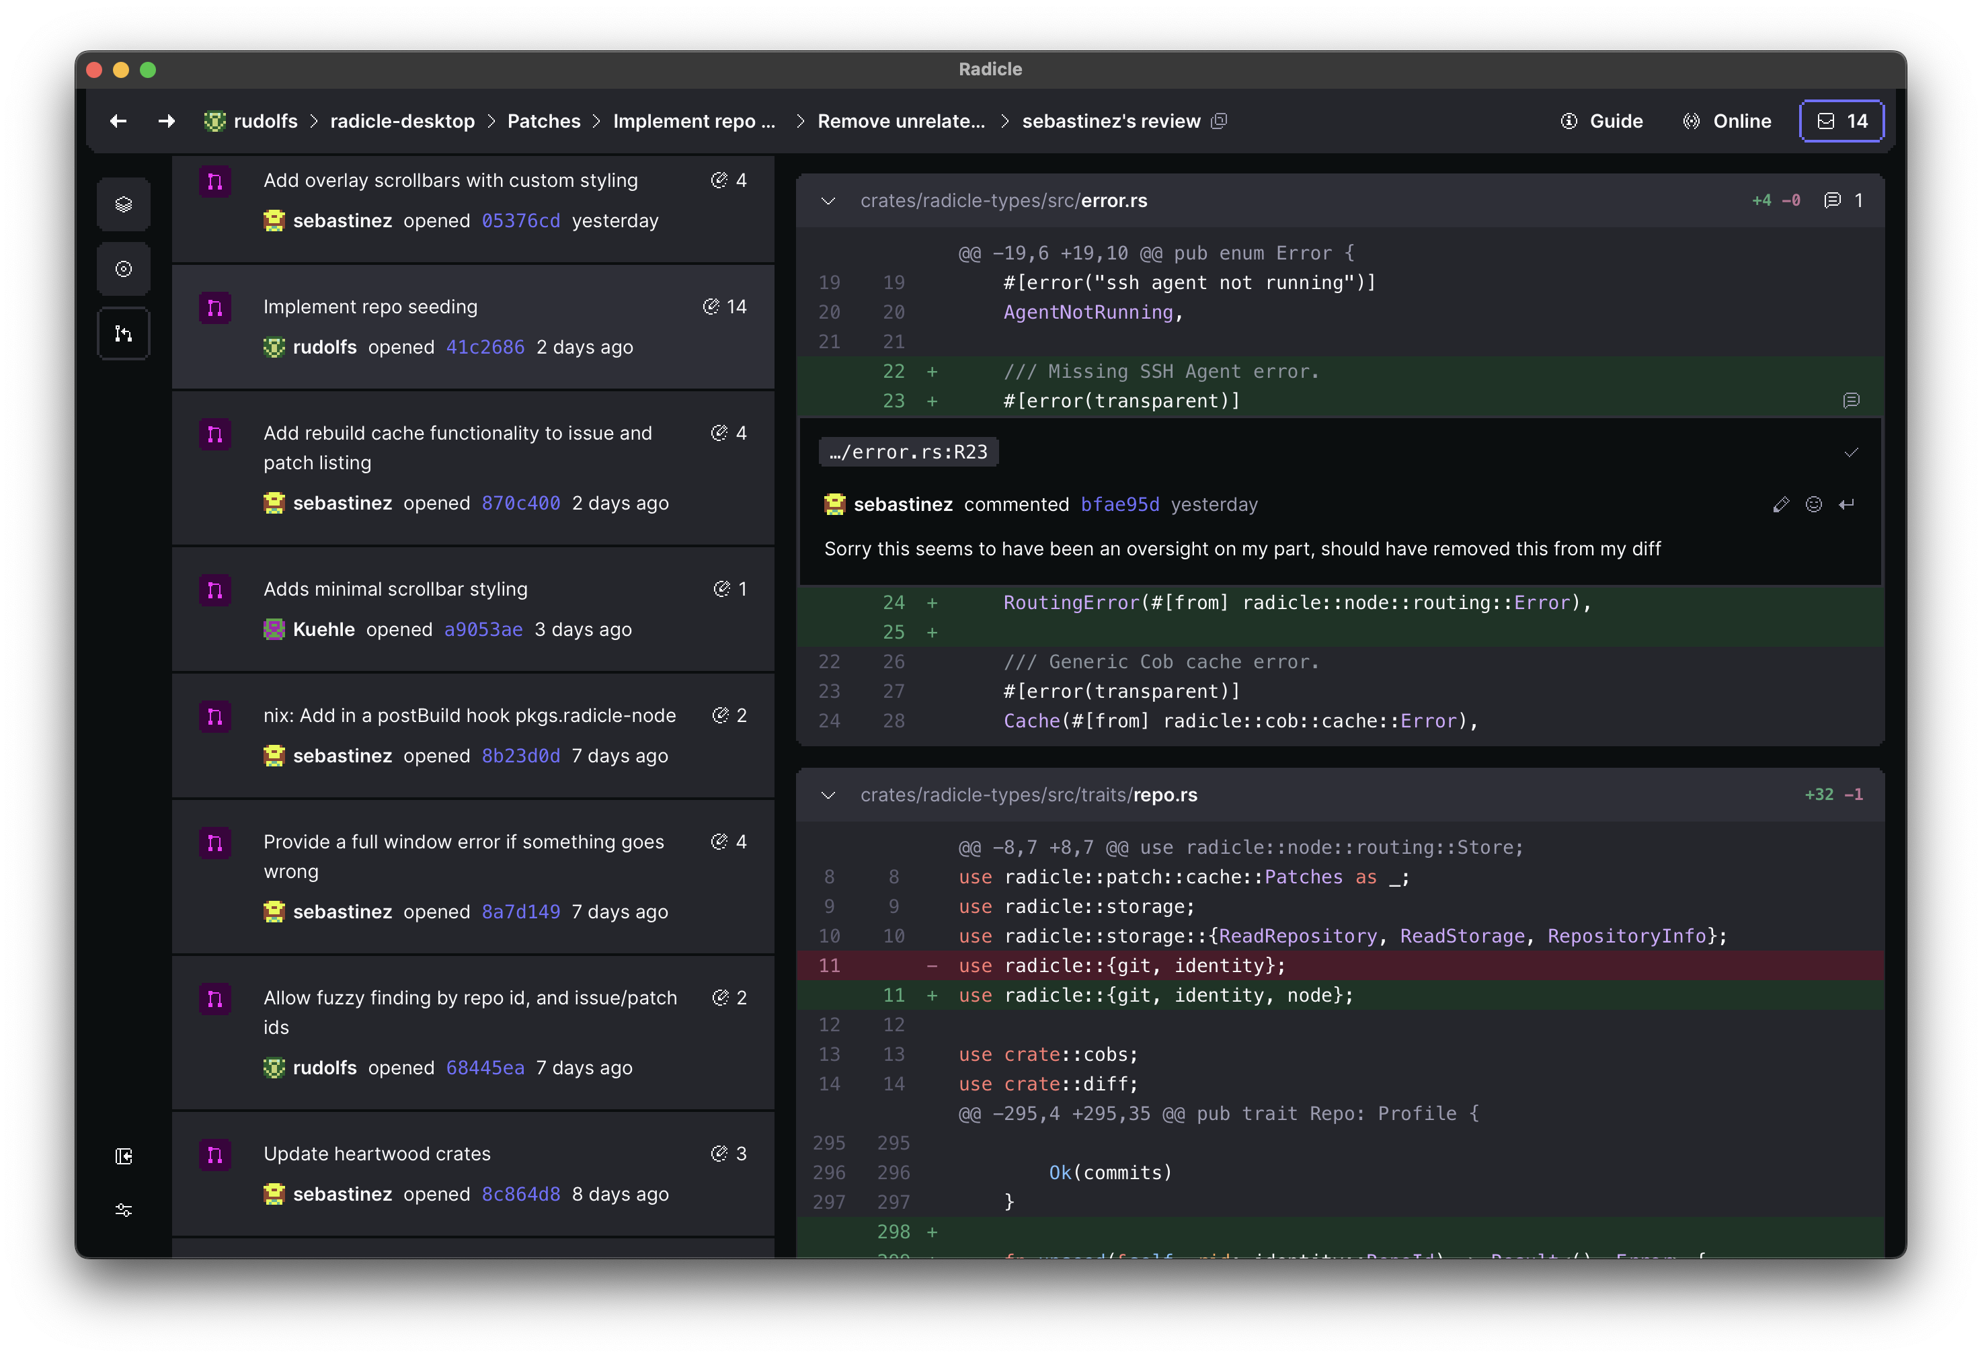The width and height of the screenshot is (1982, 1358).
Task: Select rudolfs in the breadcrumb
Action: coord(266,121)
